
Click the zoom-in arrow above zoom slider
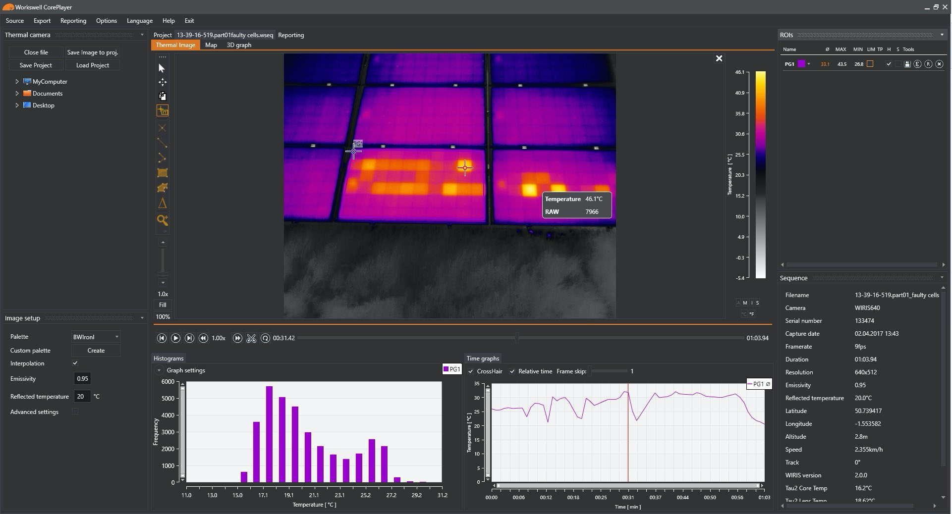point(163,243)
